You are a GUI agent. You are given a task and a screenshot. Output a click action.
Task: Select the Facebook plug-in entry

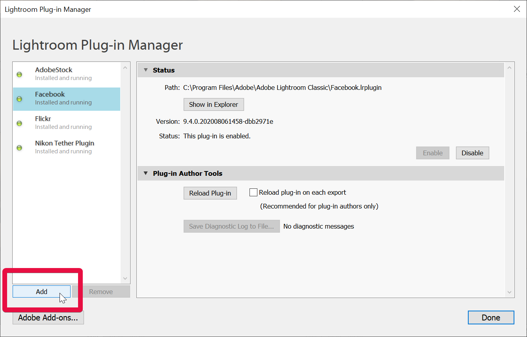(67, 99)
